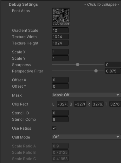Click Select on the Font Atlas thumbnail

pyautogui.click(x=65, y=24)
